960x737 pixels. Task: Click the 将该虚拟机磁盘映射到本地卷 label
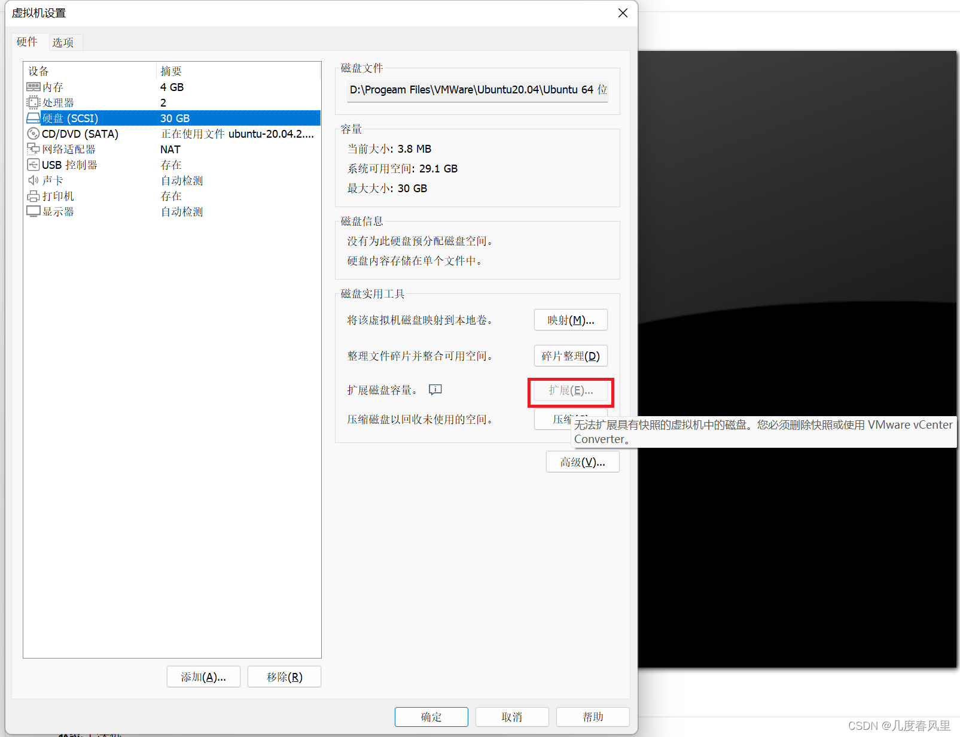tap(420, 320)
